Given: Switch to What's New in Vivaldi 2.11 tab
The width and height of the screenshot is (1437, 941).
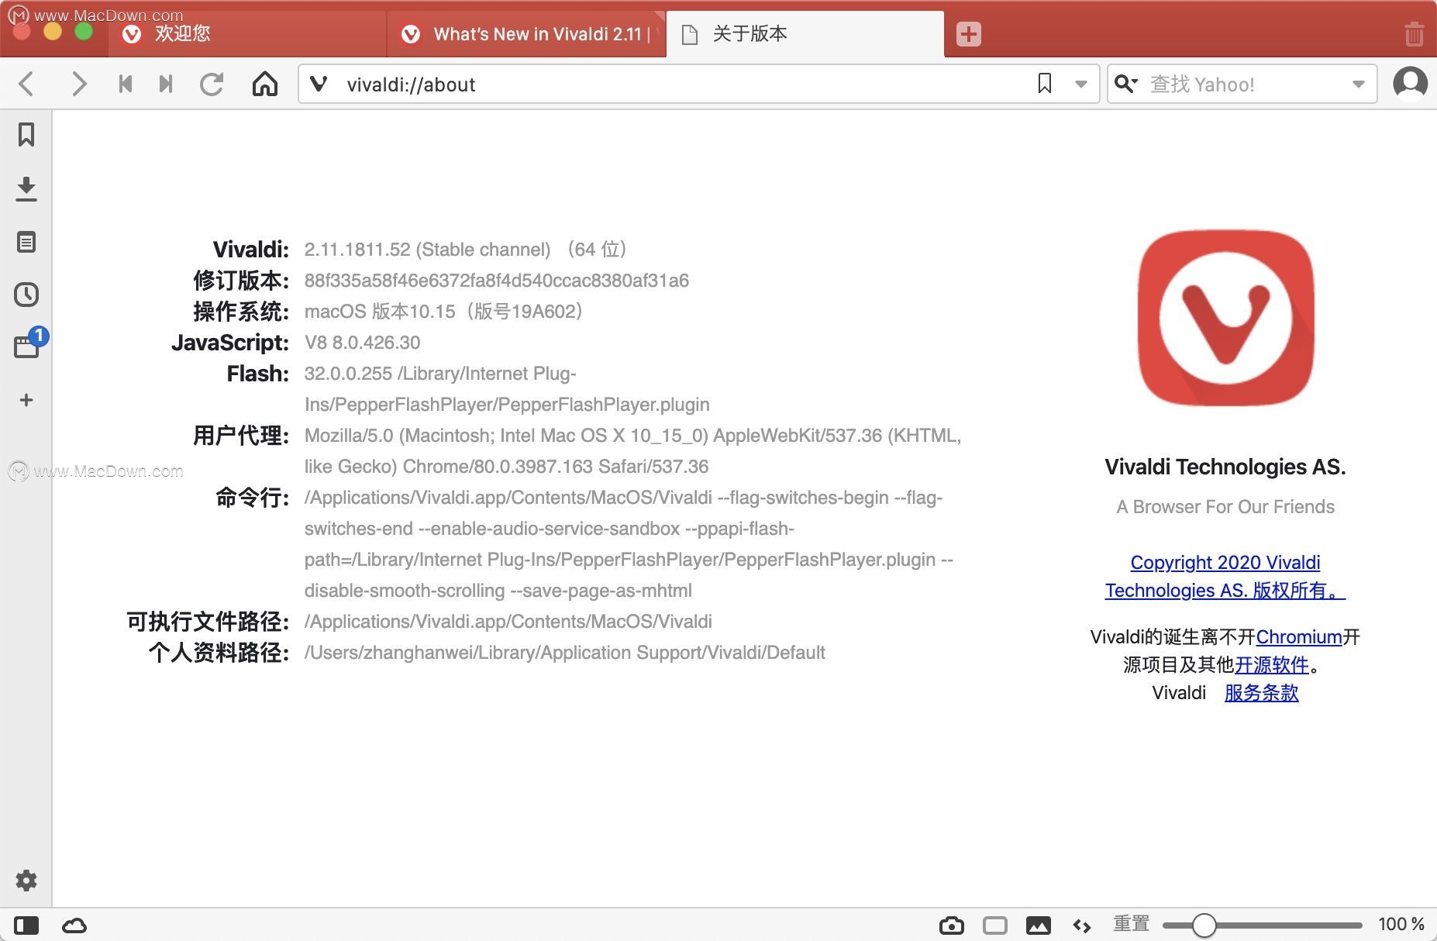Looking at the screenshot, I should [527, 33].
